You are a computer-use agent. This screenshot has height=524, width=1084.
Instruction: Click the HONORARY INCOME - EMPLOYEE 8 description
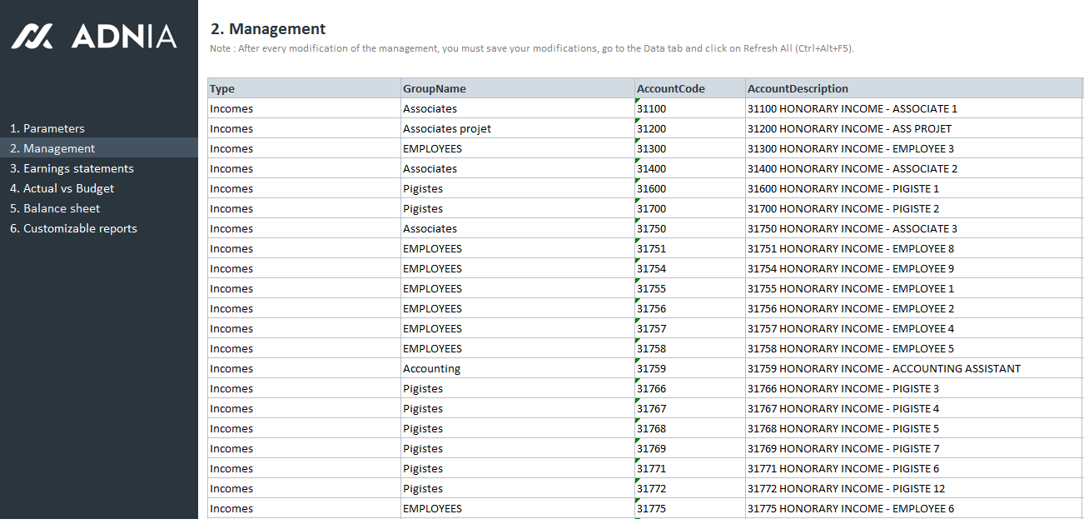850,248
